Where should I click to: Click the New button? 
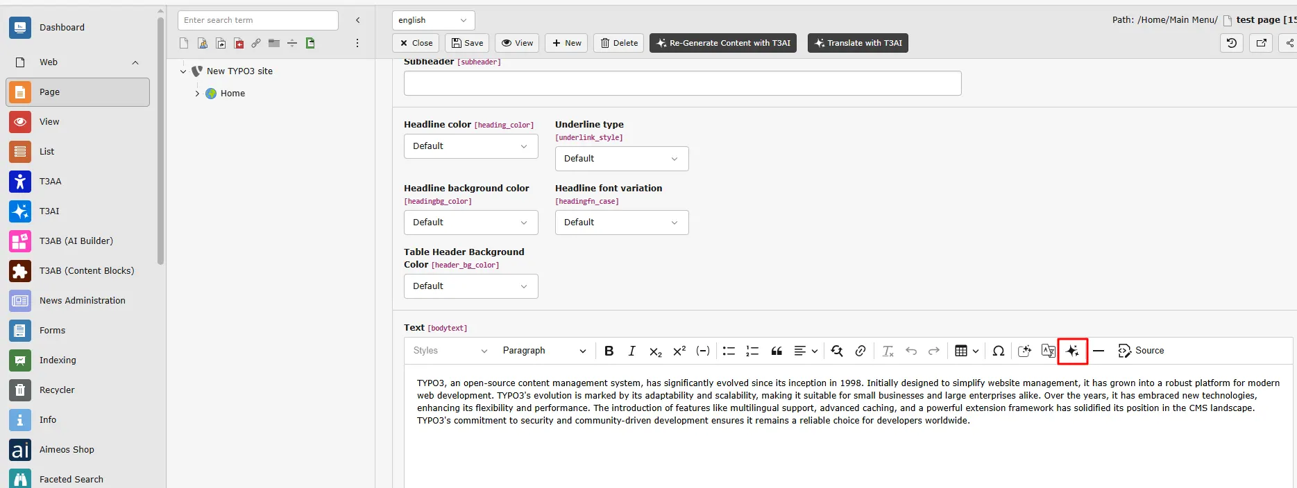point(566,43)
